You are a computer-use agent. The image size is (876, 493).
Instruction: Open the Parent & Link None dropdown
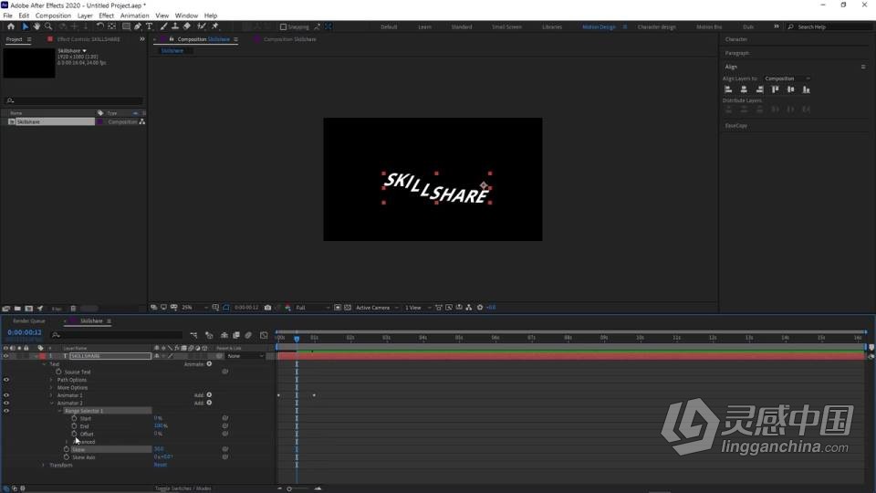tap(245, 356)
